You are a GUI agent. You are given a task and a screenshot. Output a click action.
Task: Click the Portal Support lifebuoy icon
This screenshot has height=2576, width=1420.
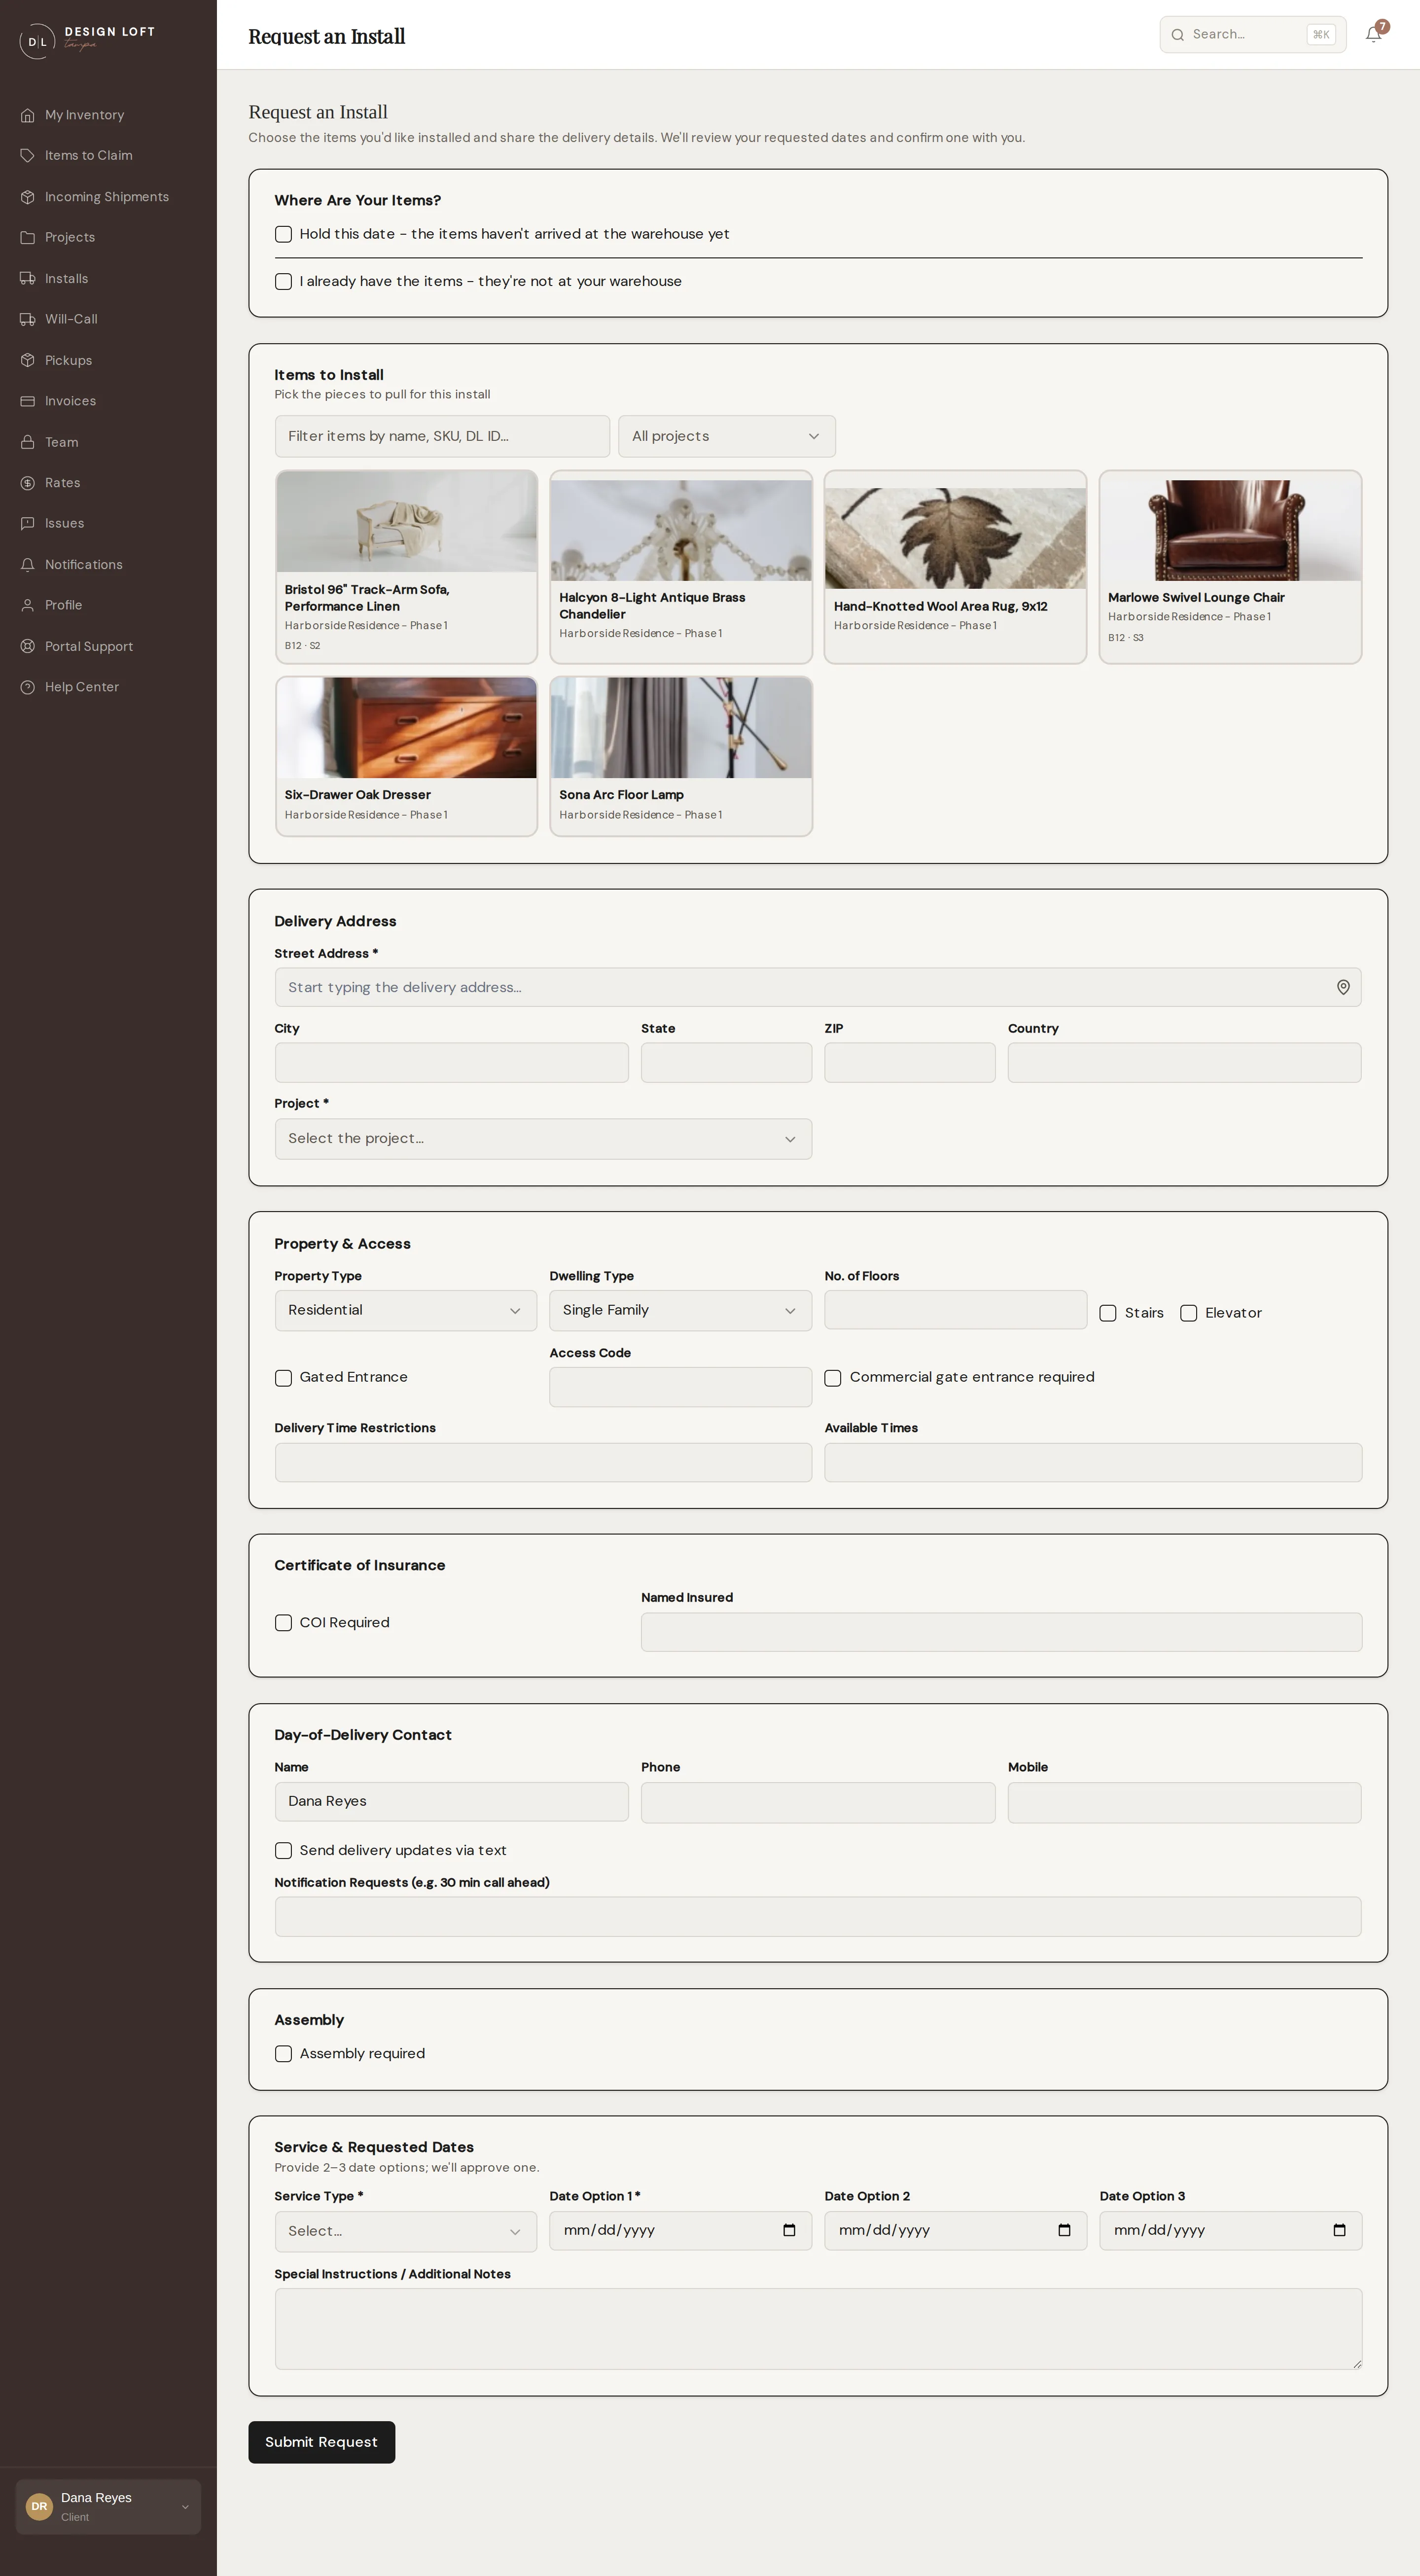click(28, 647)
